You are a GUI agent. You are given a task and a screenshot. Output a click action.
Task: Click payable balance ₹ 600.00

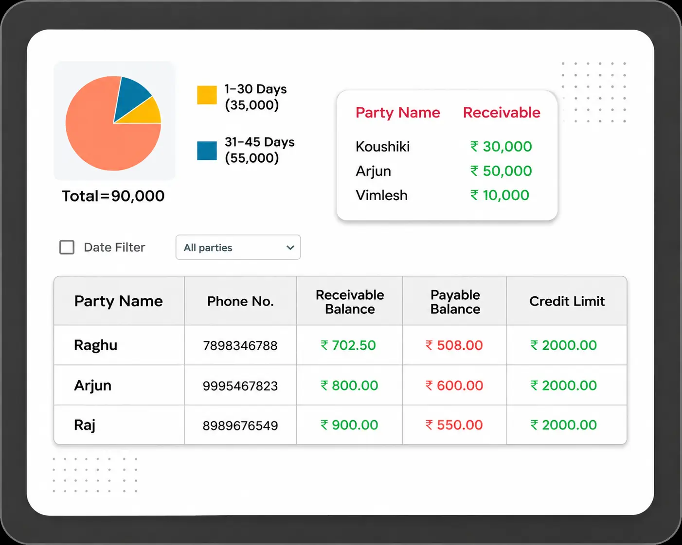[x=454, y=386]
